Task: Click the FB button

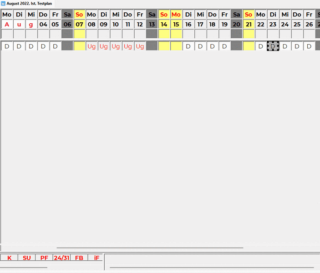Action: click(x=79, y=258)
